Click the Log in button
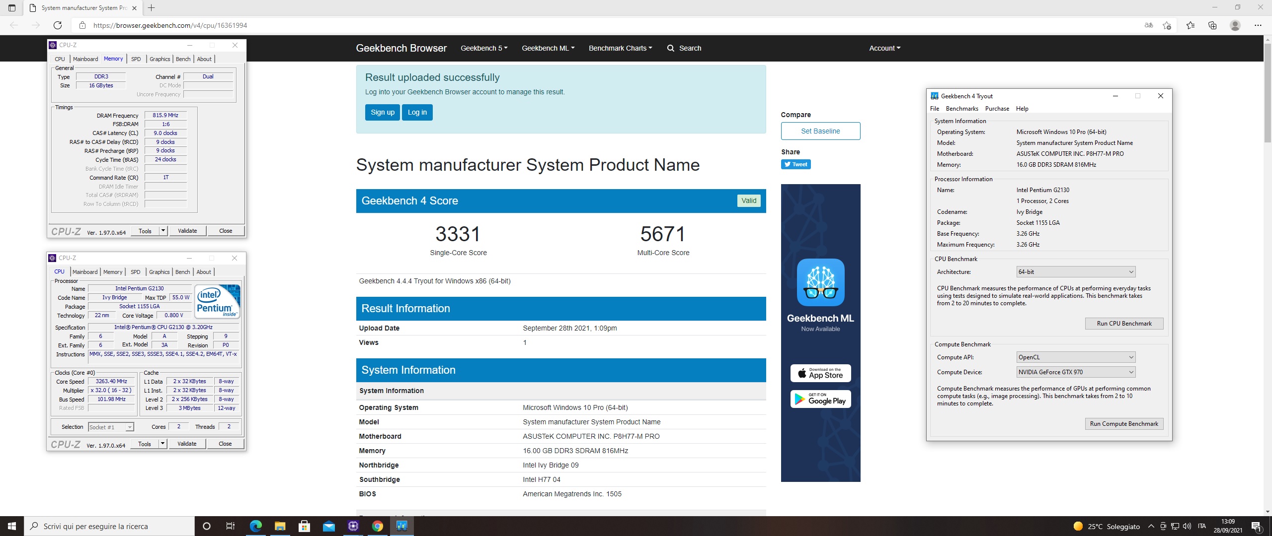Screen dimensions: 1272x536 [417, 112]
